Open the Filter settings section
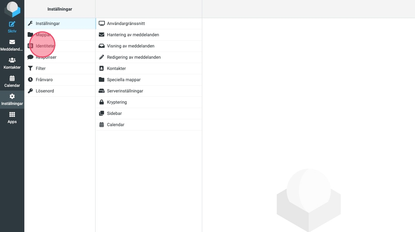415x232 pixels. pyautogui.click(x=41, y=69)
